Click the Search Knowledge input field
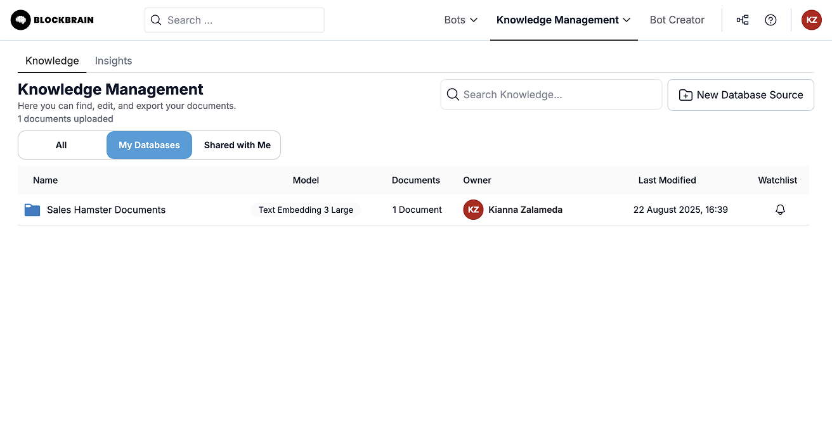The width and height of the screenshot is (832, 444). [558, 94]
